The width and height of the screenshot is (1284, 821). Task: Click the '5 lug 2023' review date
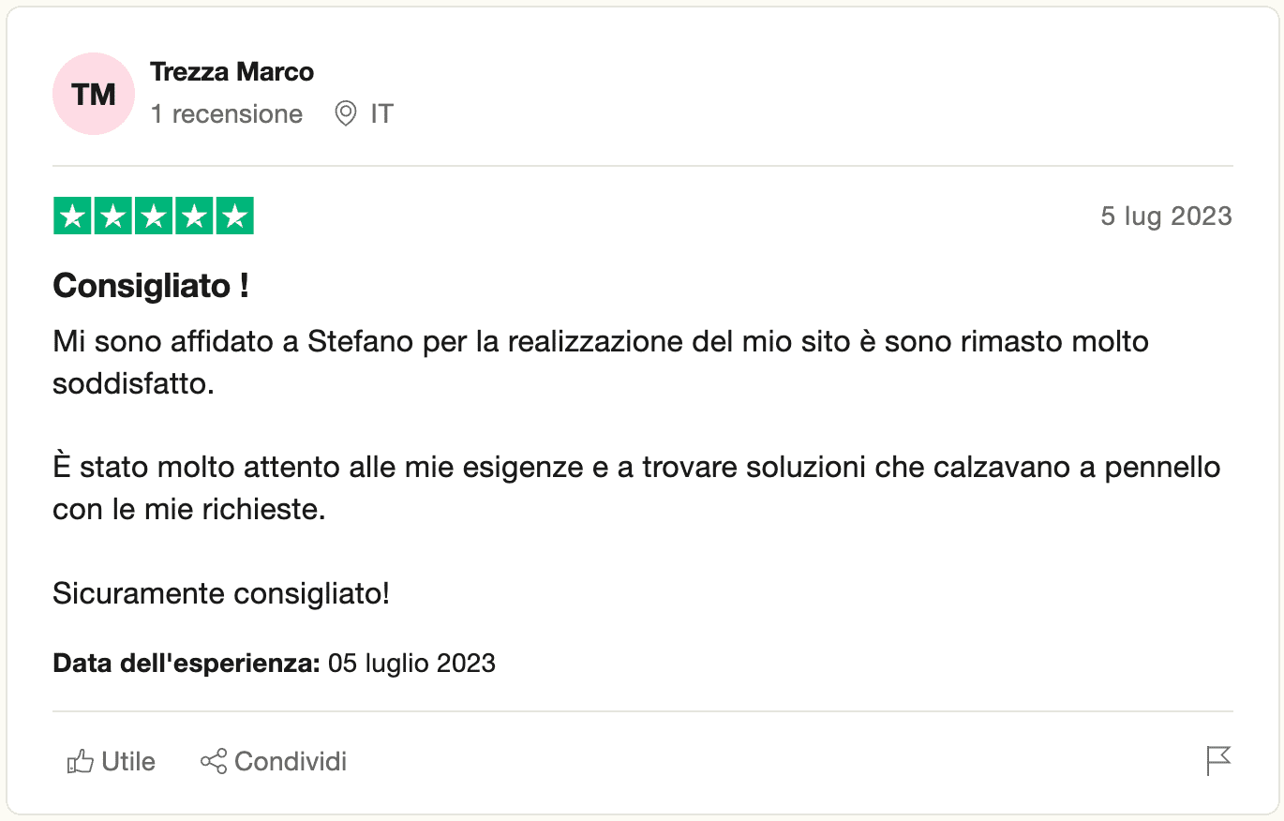tap(1166, 216)
